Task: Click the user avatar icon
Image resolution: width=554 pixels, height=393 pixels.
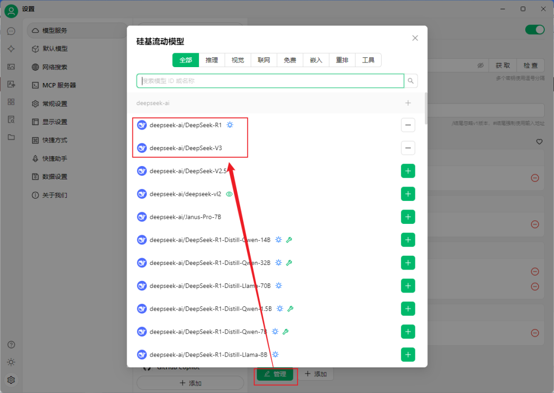Action: 11,11
